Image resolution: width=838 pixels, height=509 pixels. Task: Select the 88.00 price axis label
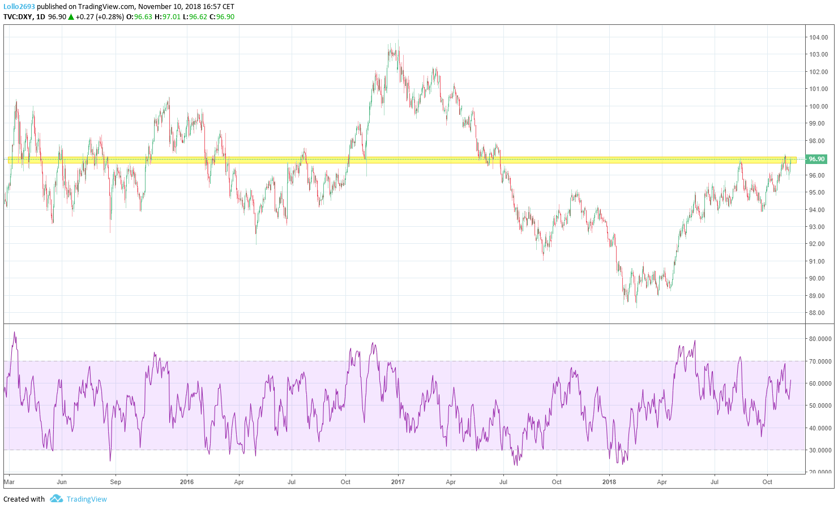[818, 313]
